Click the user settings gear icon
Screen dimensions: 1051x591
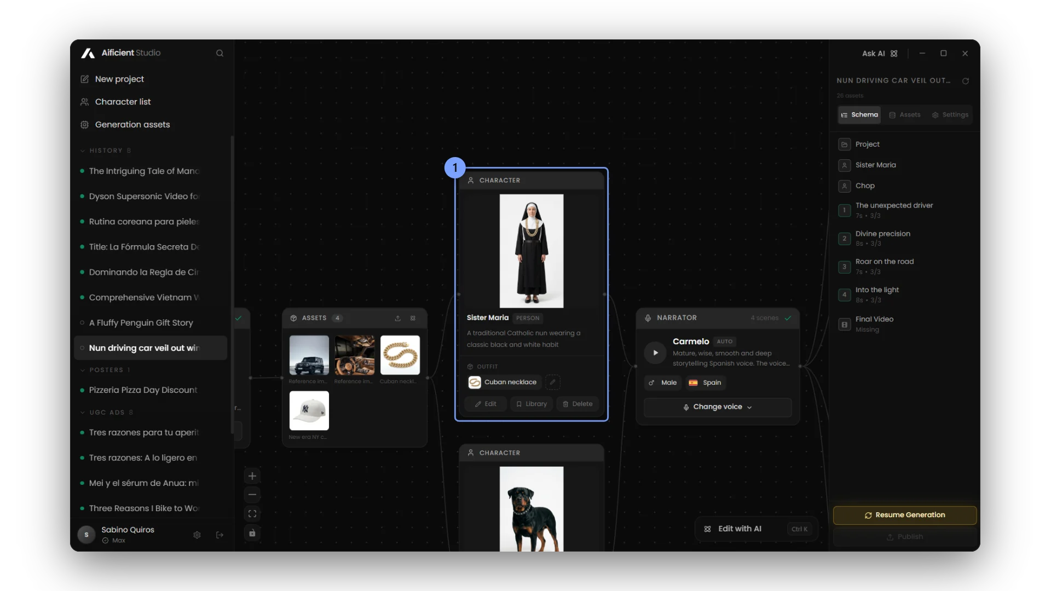197,535
